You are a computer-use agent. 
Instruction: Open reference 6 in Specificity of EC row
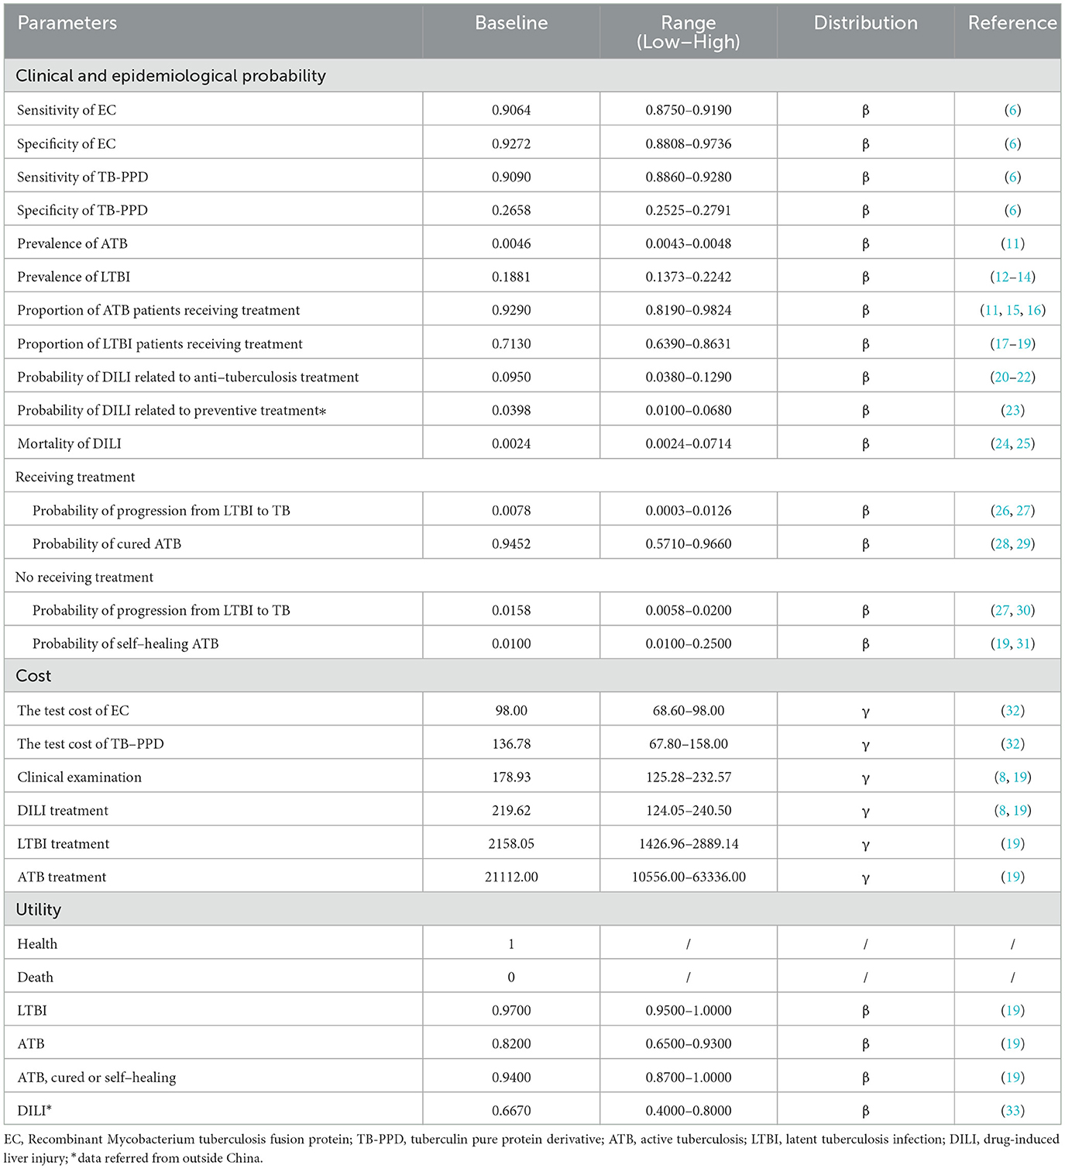point(1012,143)
